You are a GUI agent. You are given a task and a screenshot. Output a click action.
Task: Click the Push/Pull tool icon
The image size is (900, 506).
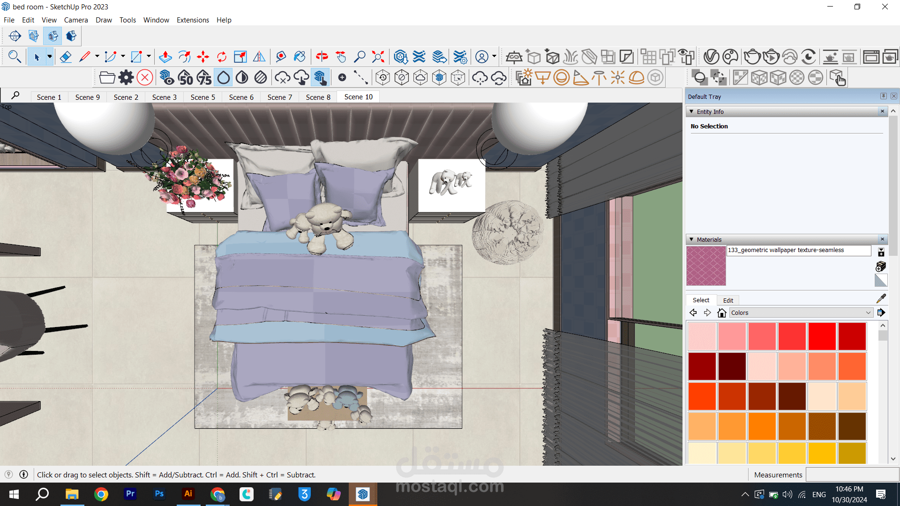tap(165, 57)
